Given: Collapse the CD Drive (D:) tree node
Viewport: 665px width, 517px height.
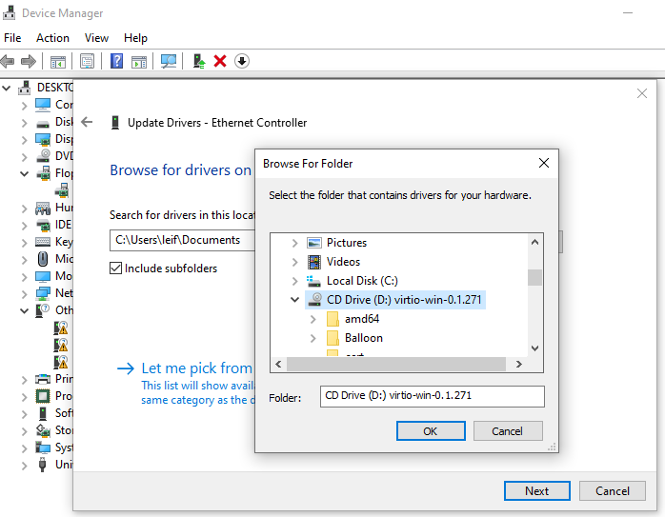Looking at the screenshot, I should click(x=294, y=300).
